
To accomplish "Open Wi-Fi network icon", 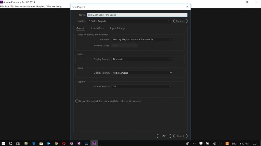I will pyautogui.click(x=214, y=143).
